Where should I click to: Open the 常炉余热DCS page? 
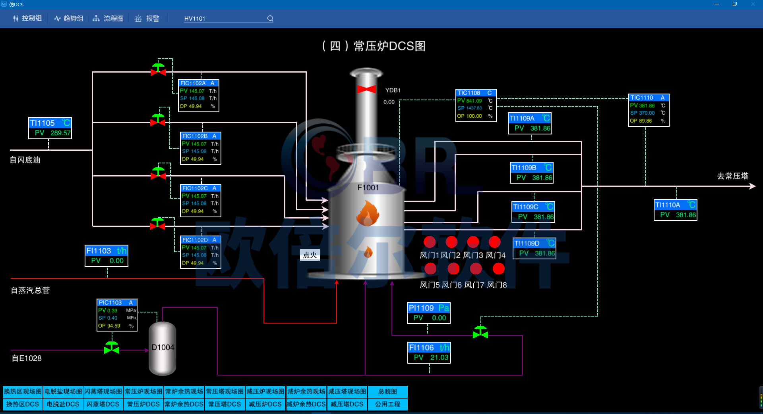coord(184,404)
